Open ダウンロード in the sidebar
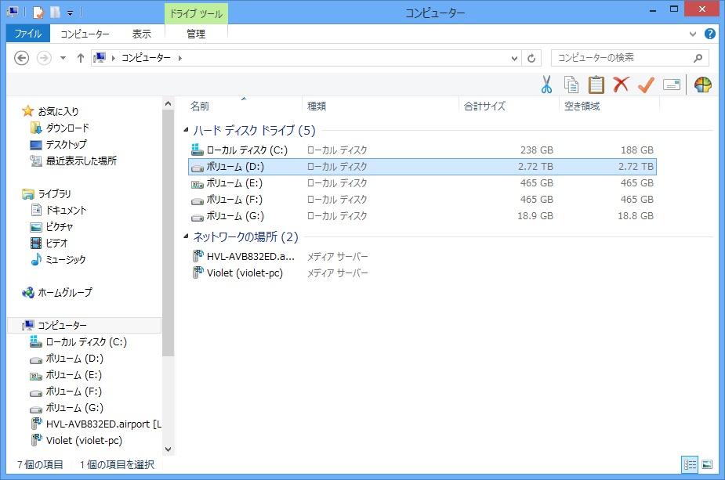 [67, 128]
